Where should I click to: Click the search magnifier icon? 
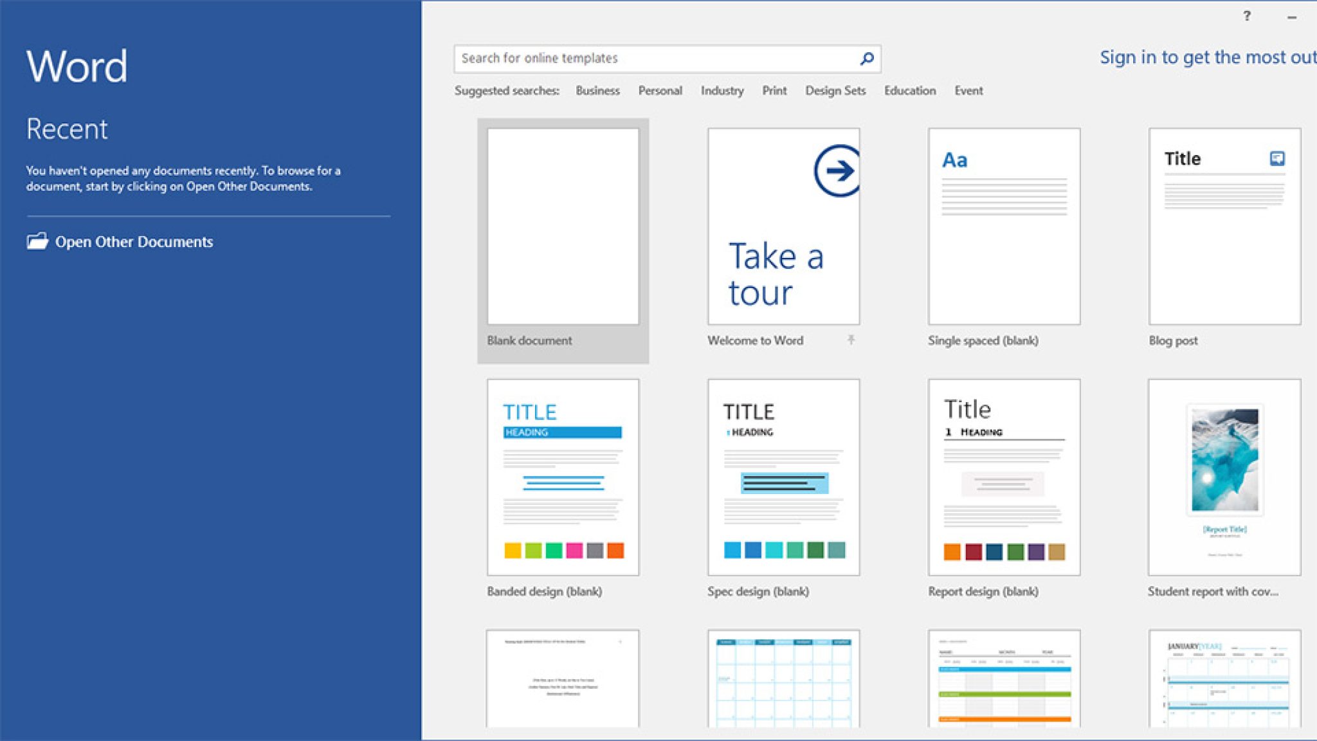[x=867, y=59]
